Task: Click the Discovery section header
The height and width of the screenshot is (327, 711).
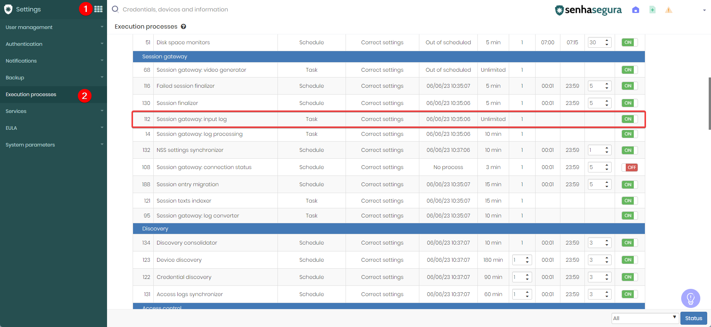Action: pyautogui.click(x=389, y=229)
